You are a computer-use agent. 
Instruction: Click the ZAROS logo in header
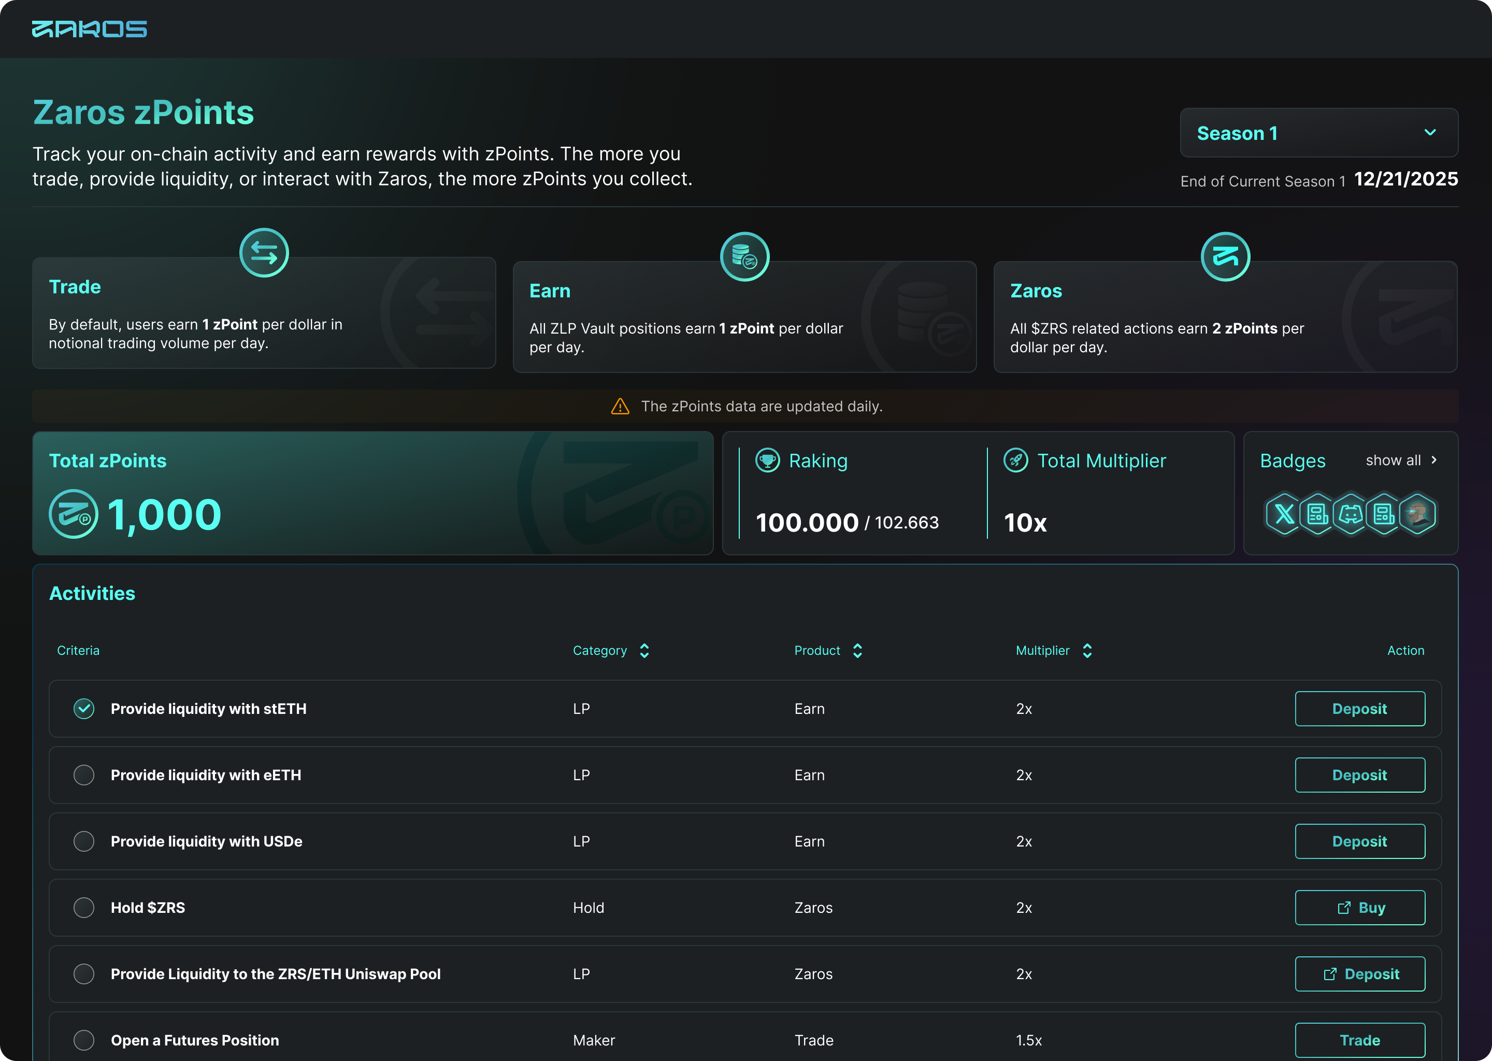(x=90, y=30)
